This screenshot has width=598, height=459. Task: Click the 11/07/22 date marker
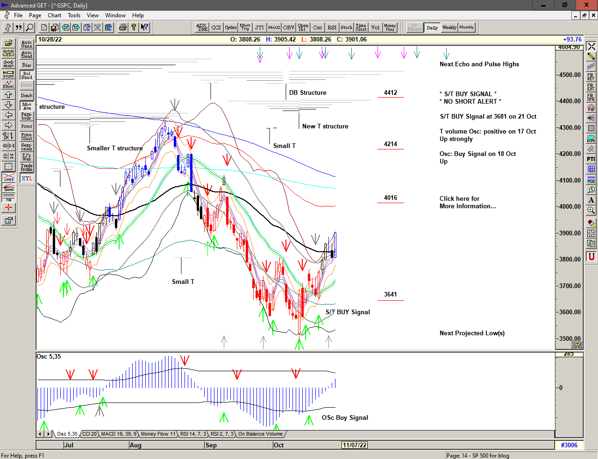pos(355,445)
